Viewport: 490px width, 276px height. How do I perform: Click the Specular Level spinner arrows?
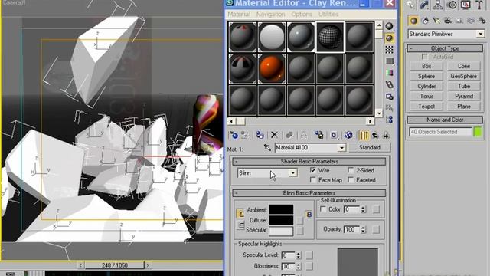[x=299, y=255]
